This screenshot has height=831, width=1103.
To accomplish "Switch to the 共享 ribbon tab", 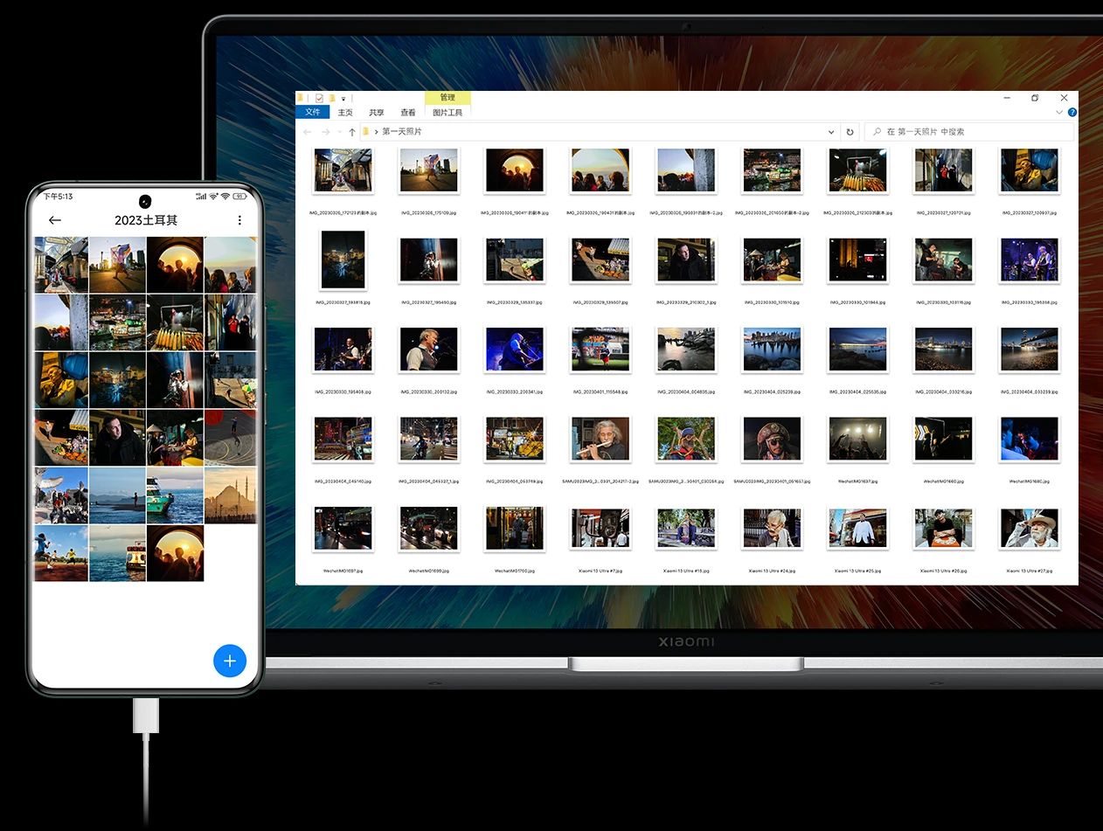I will (x=376, y=112).
